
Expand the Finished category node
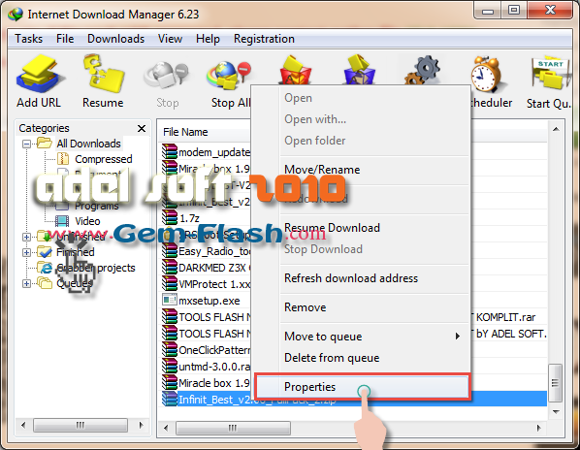pyautogui.click(x=26, y=252)
